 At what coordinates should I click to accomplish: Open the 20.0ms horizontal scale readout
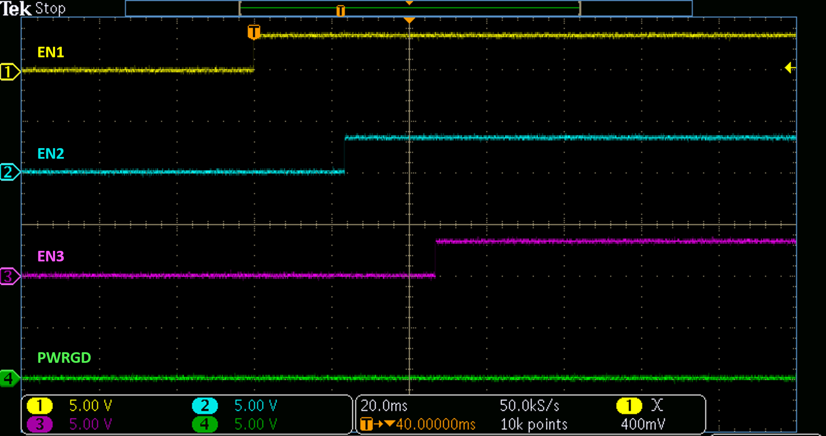384,406
